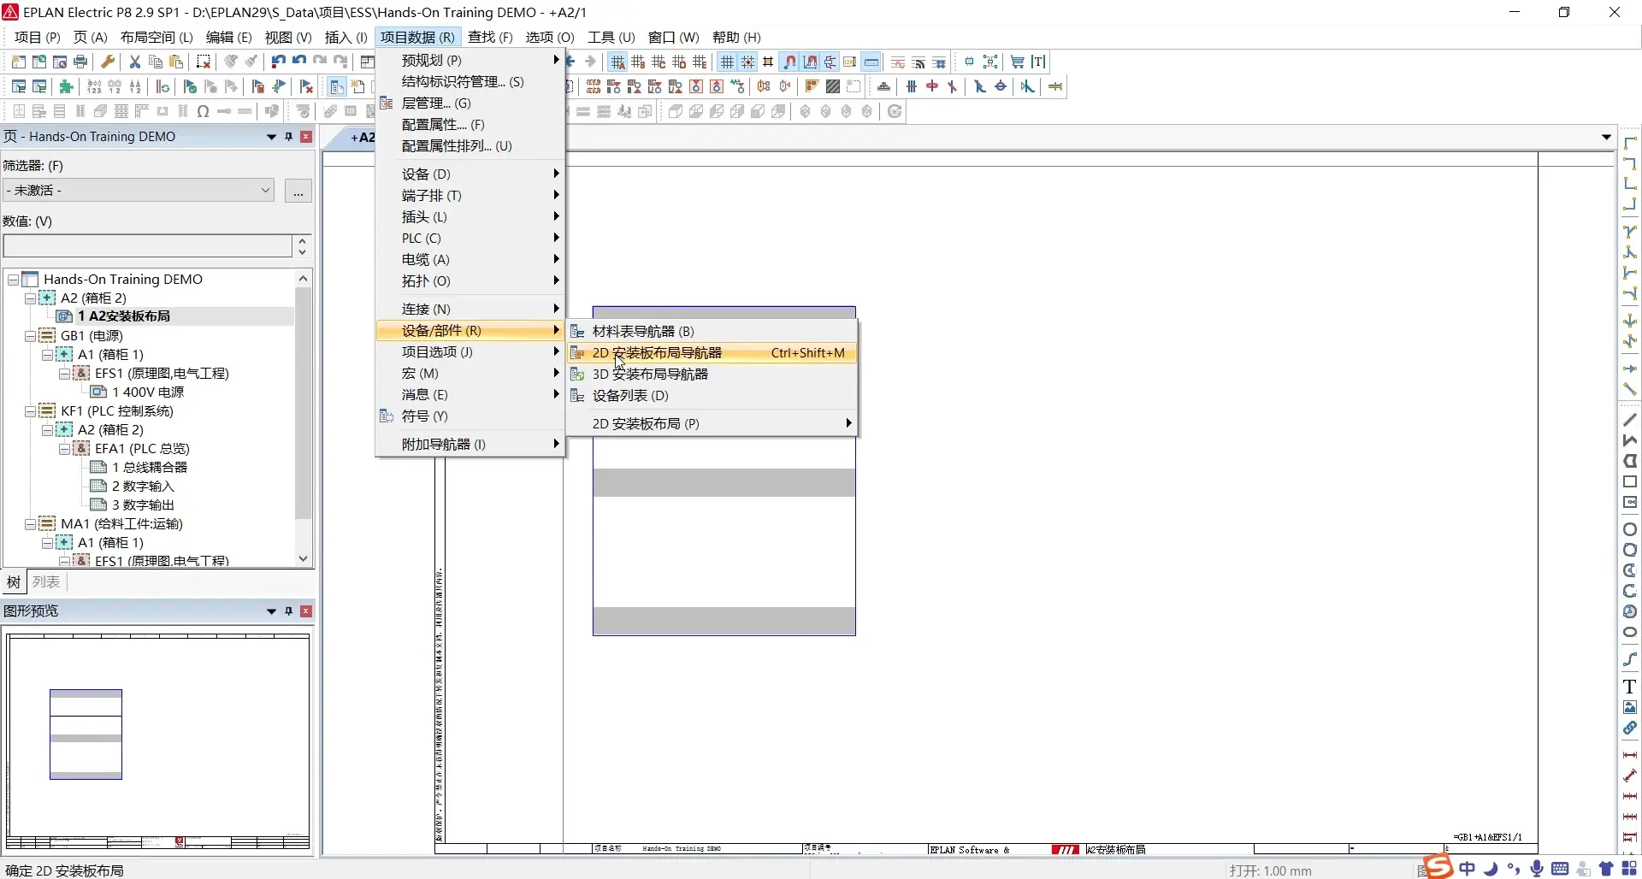1642x879 pixels.
Task: Click the hatched pattern toolbar icon
Action: point(832,86)
